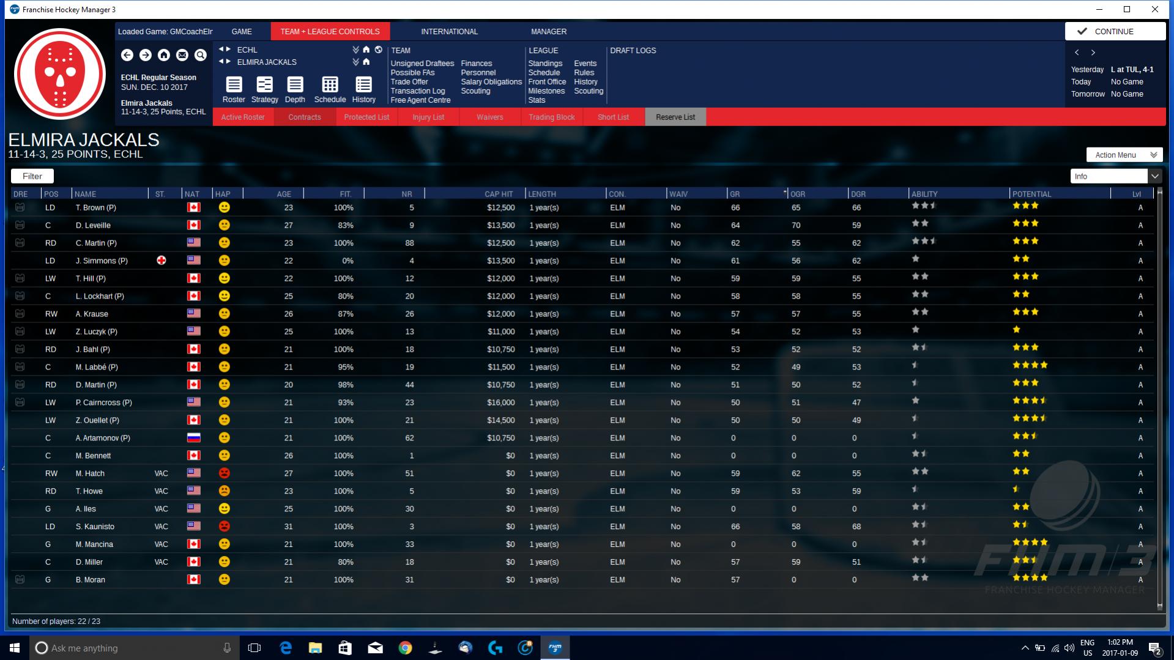Toggle dressed jersey icon for A. Krause

point(20,314)
